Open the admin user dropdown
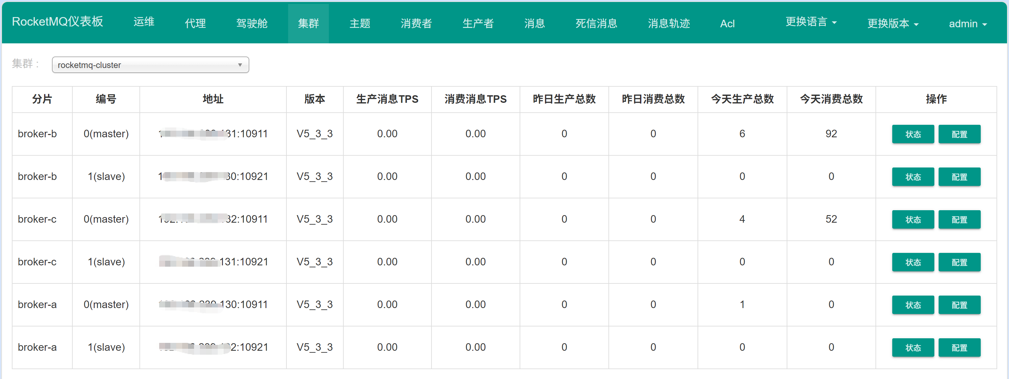1009x379 pixels. 967,23
